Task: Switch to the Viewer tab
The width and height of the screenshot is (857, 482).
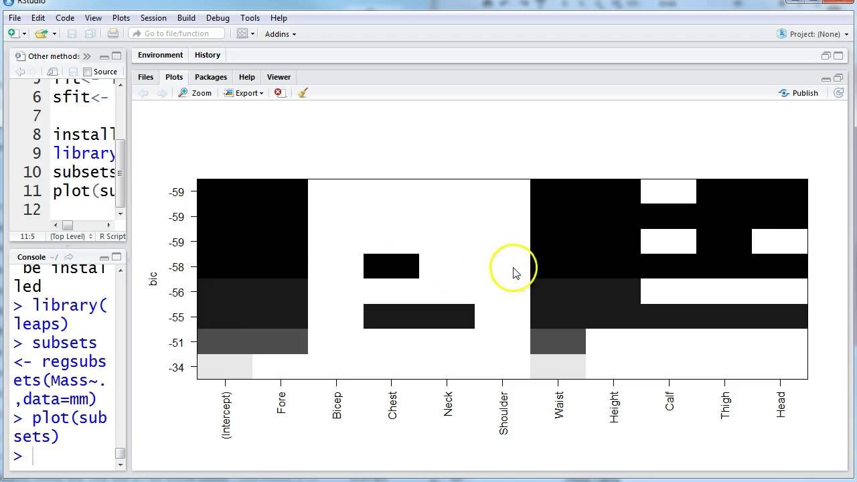Action: (279, 77)
